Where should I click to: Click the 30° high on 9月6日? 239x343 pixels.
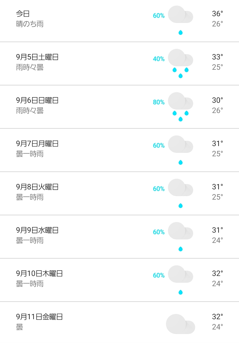coord(217,100)
